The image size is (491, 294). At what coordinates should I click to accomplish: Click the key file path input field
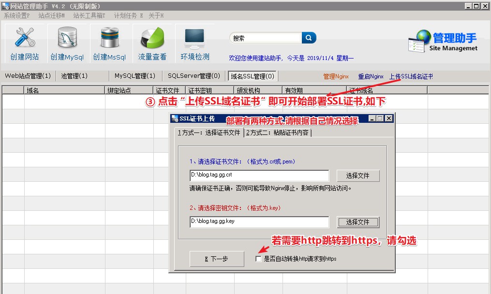(259, 222)
